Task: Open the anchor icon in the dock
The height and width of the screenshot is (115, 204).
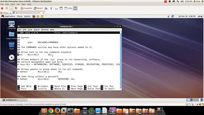Action: (x=44, y=111)
